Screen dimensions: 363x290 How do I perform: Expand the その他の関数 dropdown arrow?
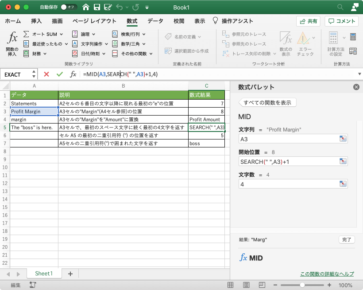pyautogui.click(x=151, y=54)
